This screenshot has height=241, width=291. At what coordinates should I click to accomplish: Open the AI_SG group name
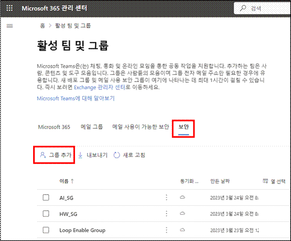pyautogui.click(x=66, y=198)
